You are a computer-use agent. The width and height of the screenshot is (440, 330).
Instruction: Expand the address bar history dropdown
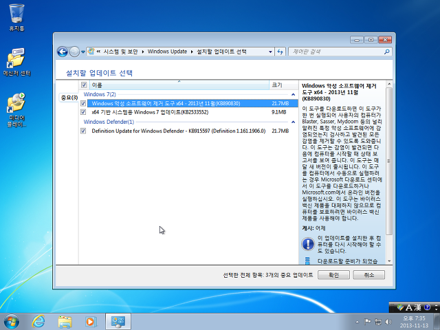(270, 52)
